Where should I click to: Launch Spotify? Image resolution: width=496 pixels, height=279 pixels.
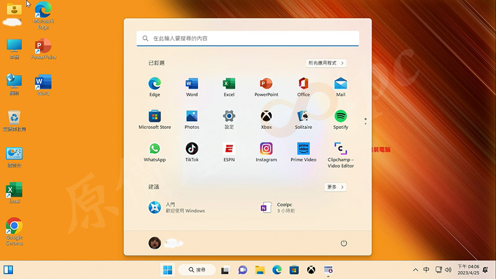340,120
